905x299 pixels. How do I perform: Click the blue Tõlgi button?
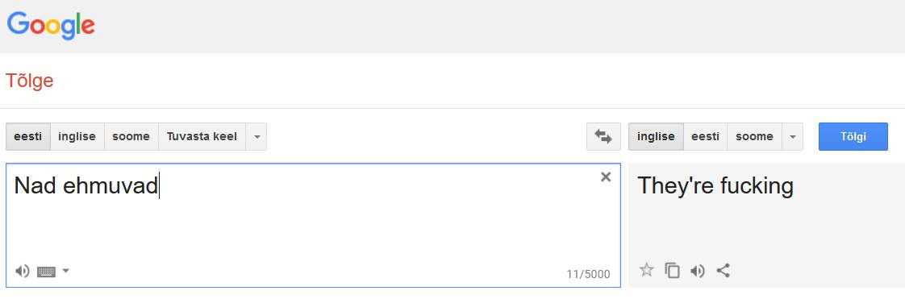[x=853, y=137]
